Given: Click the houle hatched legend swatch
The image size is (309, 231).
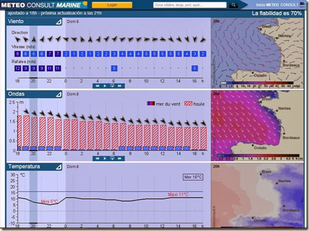Looking at the screenshot, I should coord(188,103).
